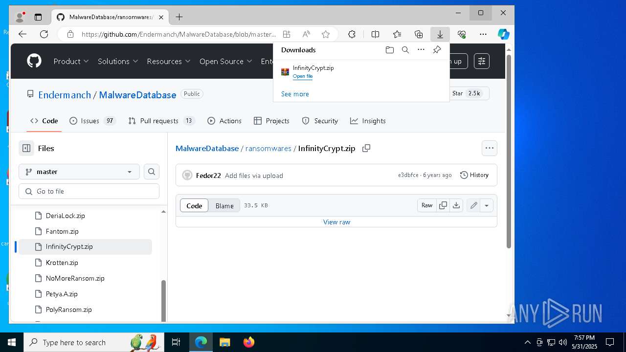
Task: View site information lock icon
Action: coord(70,34)
